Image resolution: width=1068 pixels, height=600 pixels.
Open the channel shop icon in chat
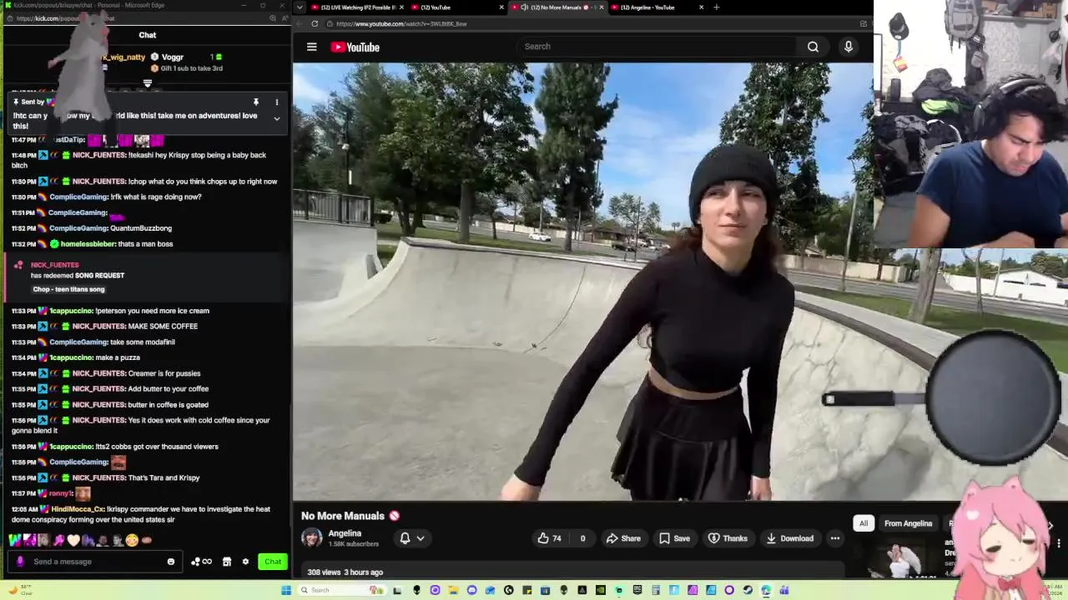pos(226,562)
